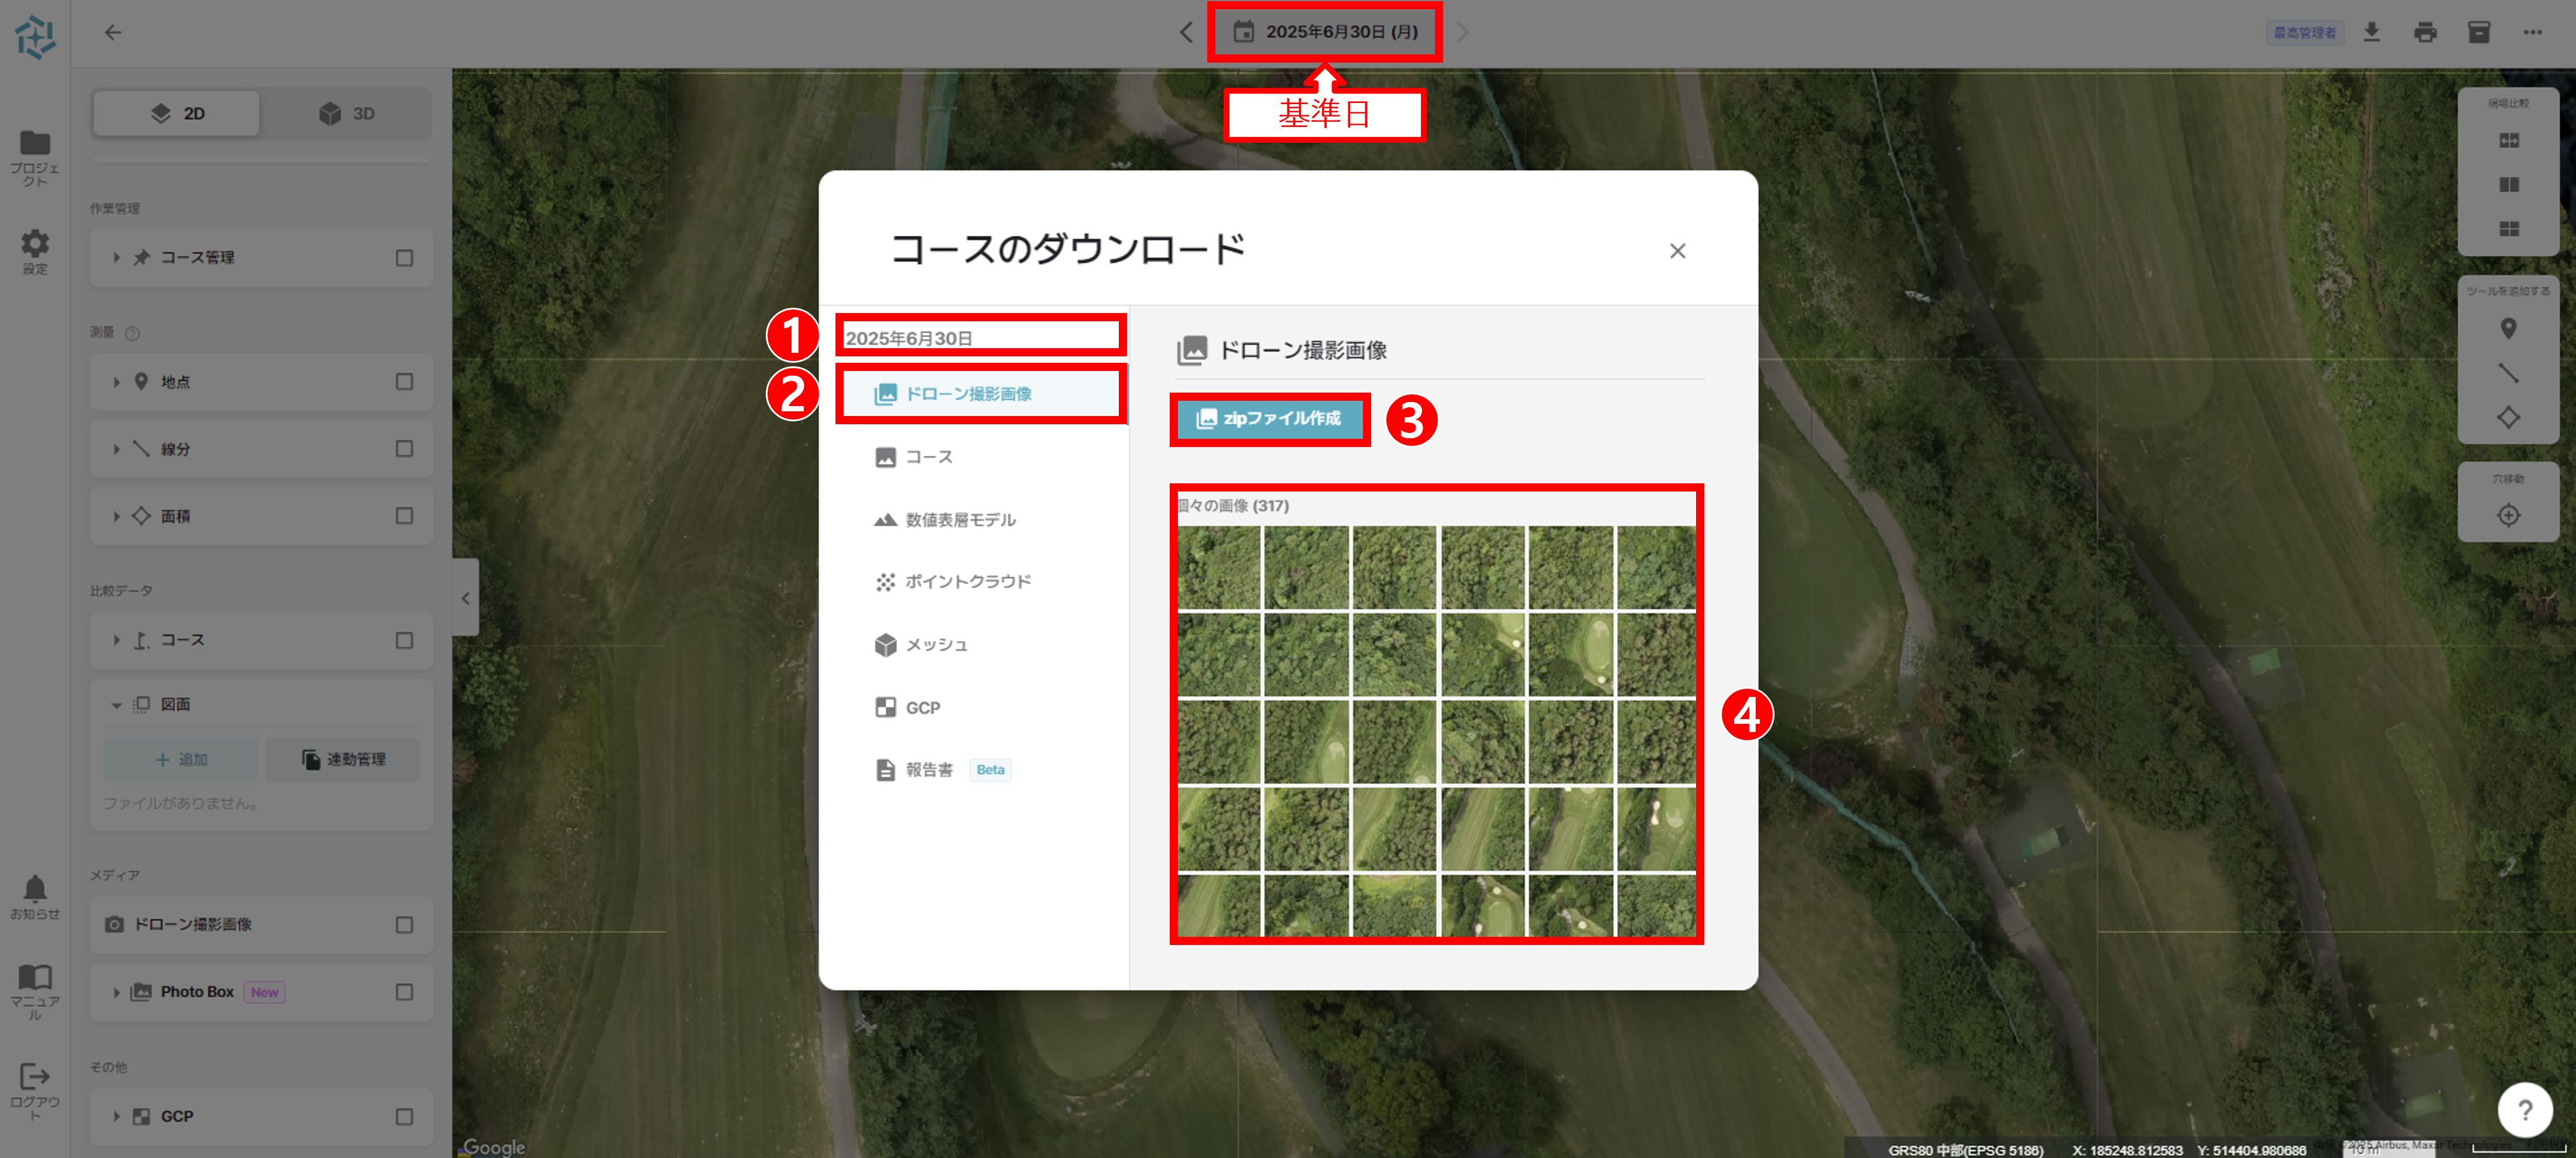Click the download icon in top toolbar
2576x1158 pixels.
coord(2371,32)
